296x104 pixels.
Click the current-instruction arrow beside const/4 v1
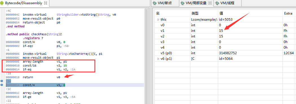tap(2, 85)
